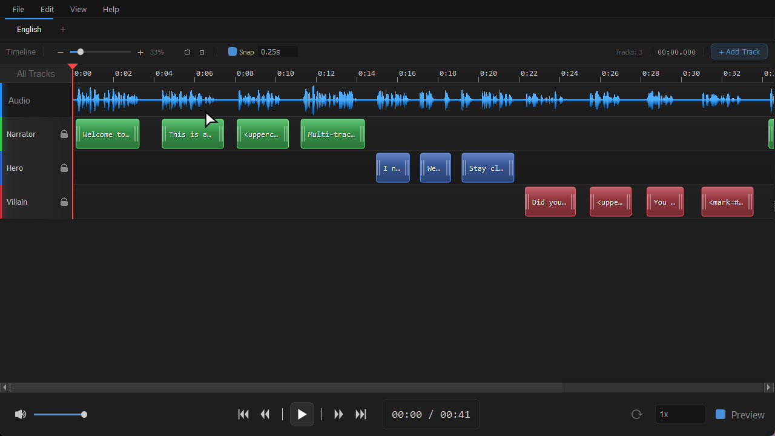
Task: Enable the Preview checkbox
Action: click(721, 414)
